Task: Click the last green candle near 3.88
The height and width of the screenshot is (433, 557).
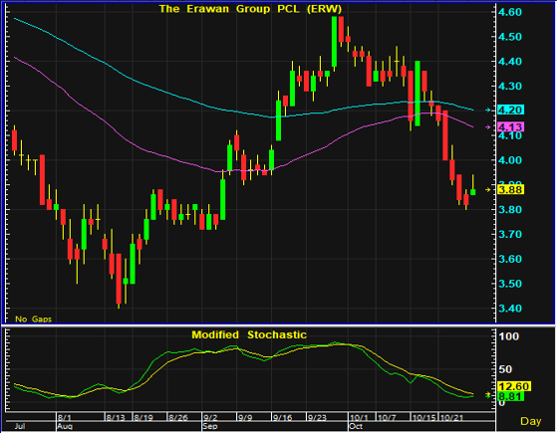Action: [473, 192]
